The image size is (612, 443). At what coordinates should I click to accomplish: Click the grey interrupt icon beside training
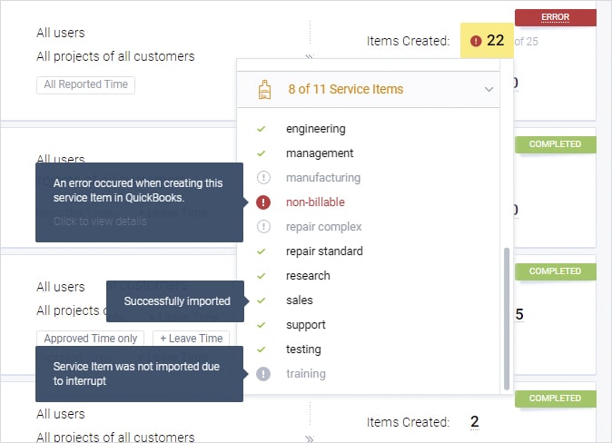point(263,373)
